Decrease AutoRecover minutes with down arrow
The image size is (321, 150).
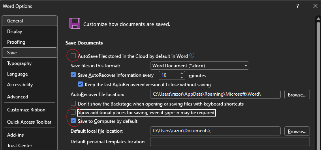[x=182, y=77]
